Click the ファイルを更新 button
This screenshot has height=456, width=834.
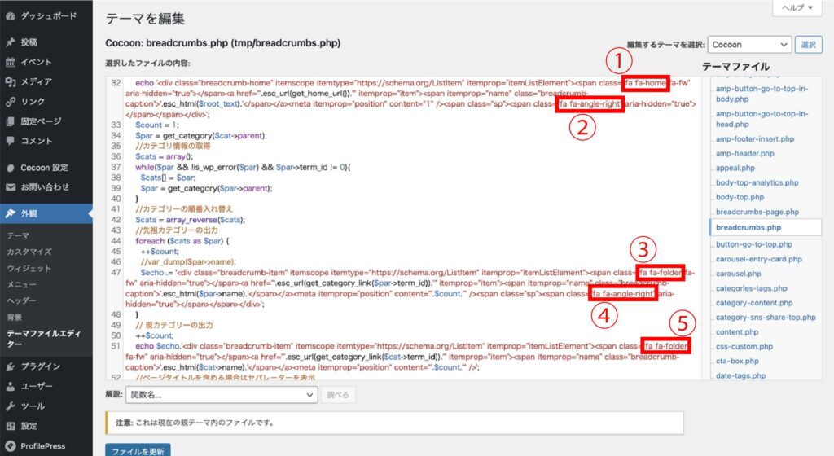click(138, 450)
